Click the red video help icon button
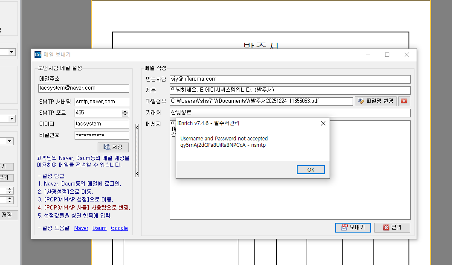Screen dimensions: 452x265 pyautogui.click(x=403, y=101)
